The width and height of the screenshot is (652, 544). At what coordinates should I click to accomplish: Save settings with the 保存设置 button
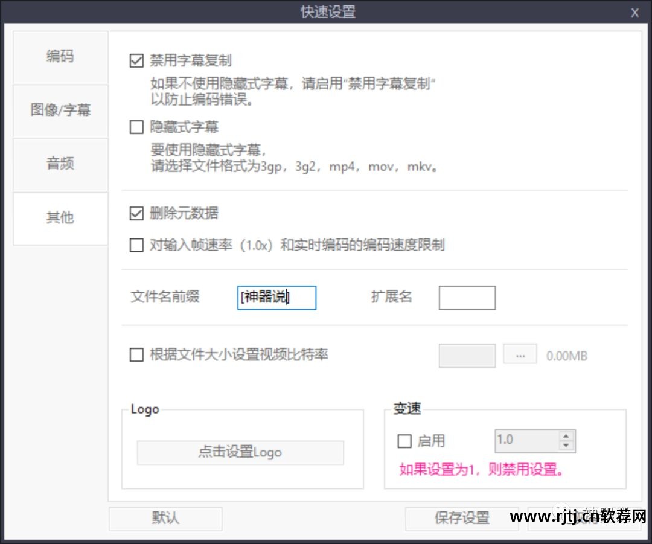[462, 518]
